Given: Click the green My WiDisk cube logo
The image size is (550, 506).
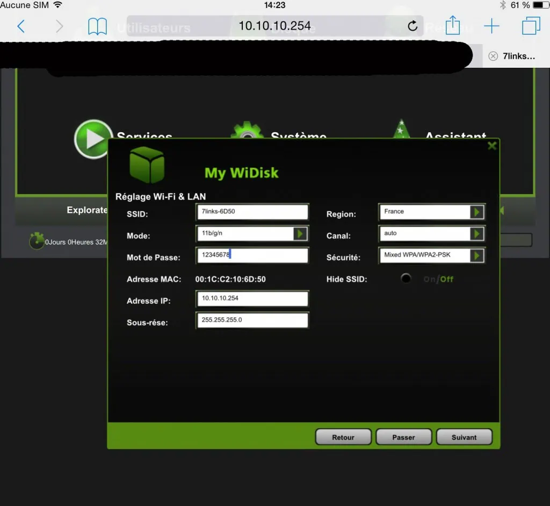Looking at the screenshot, I should coord(147,165).
